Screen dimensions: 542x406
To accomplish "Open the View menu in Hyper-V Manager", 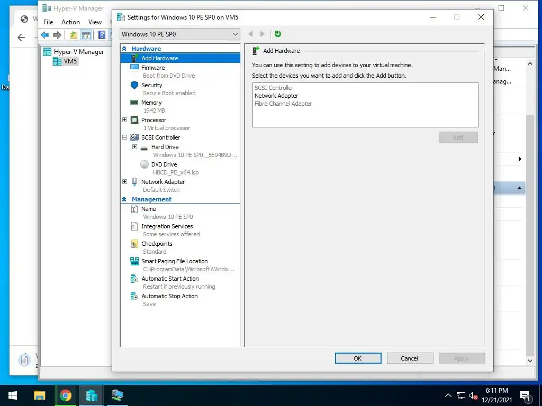I will [x=95, y=22].
